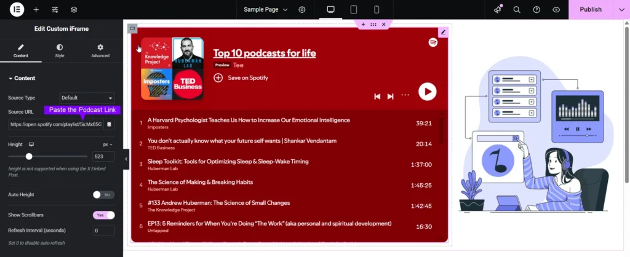Switch to the Content tab
The image size is (630, 257).
tap(21, 51)
